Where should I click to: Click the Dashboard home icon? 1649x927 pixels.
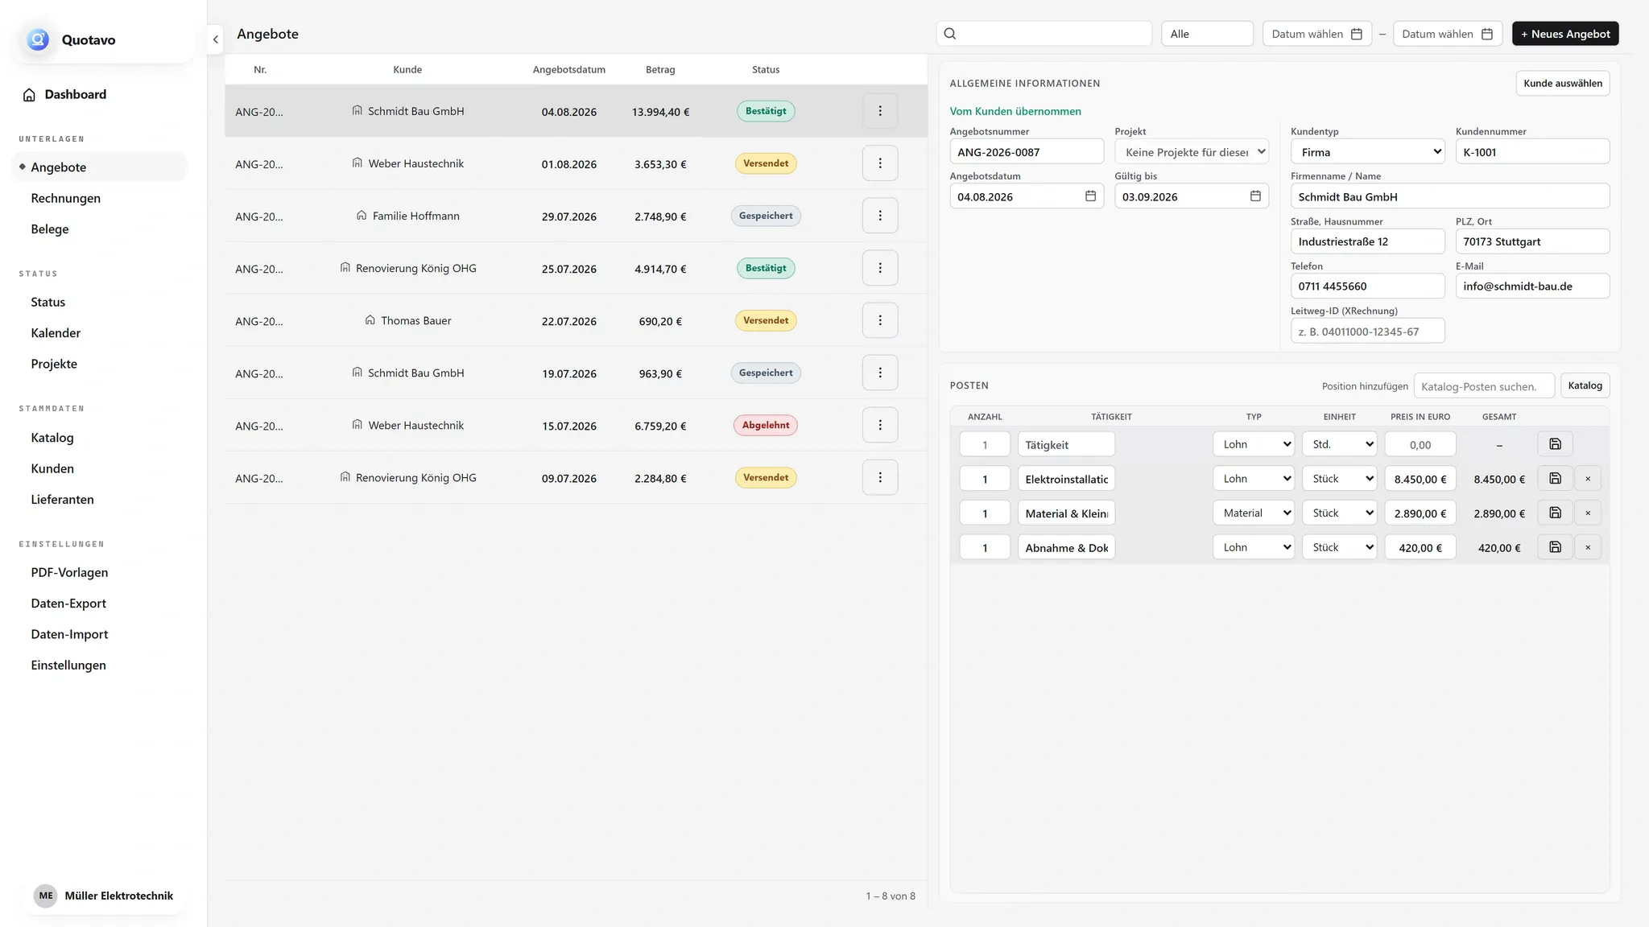(x=29, y=95)
